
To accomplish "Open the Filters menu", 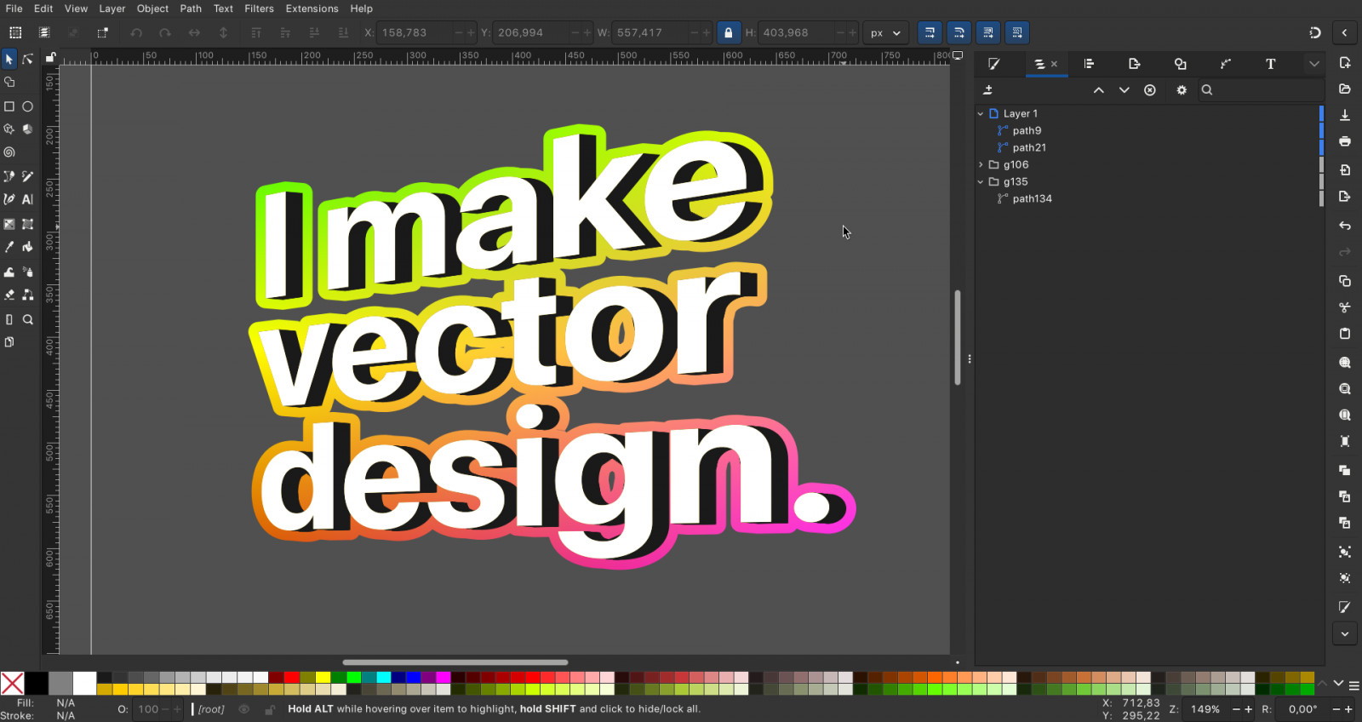I will [259, 9].
